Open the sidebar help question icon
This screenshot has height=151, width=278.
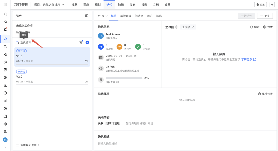pos(5,109)
